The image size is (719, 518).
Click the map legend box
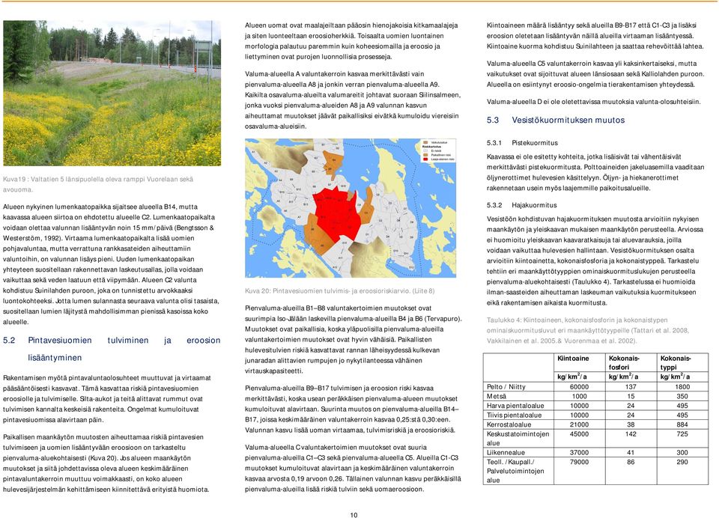pos(438,150)
